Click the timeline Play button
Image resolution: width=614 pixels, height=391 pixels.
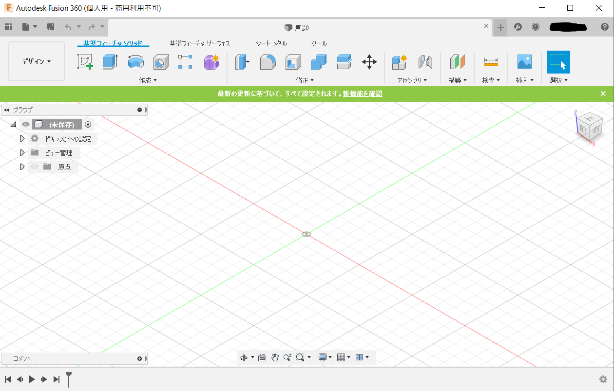click(x=32, y=379)
